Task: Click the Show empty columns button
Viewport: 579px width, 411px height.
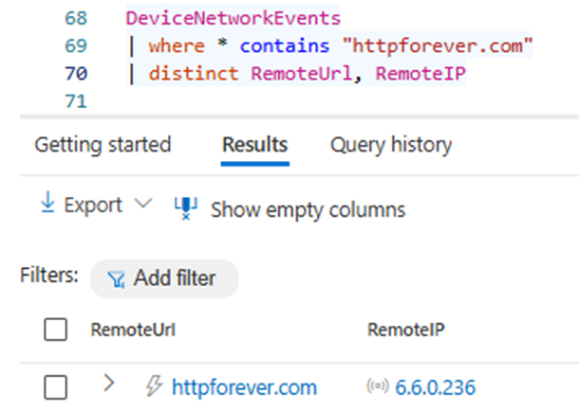Action: coord(308,209)
